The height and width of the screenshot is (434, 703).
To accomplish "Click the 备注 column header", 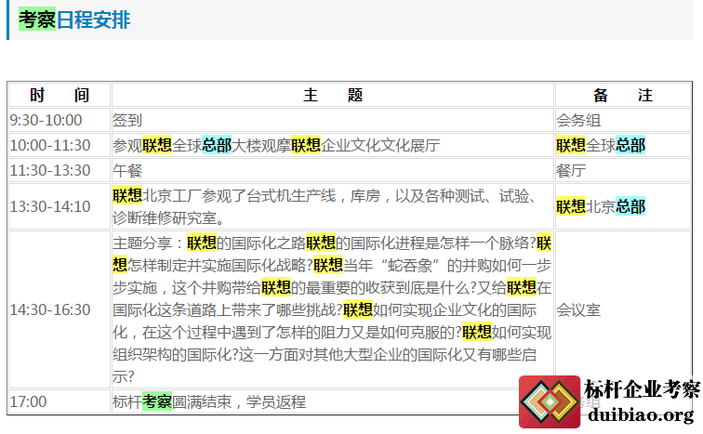I will tap(623, 95).
